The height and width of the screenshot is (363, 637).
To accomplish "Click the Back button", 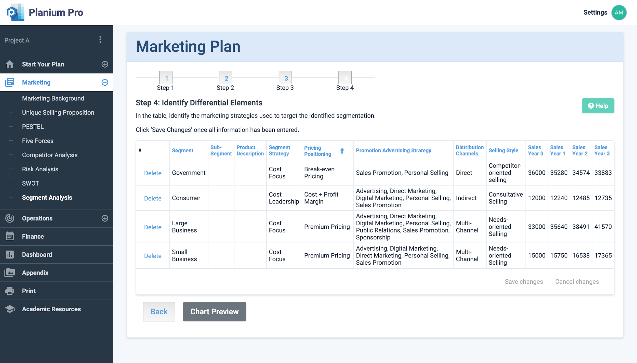I will 159,312.
